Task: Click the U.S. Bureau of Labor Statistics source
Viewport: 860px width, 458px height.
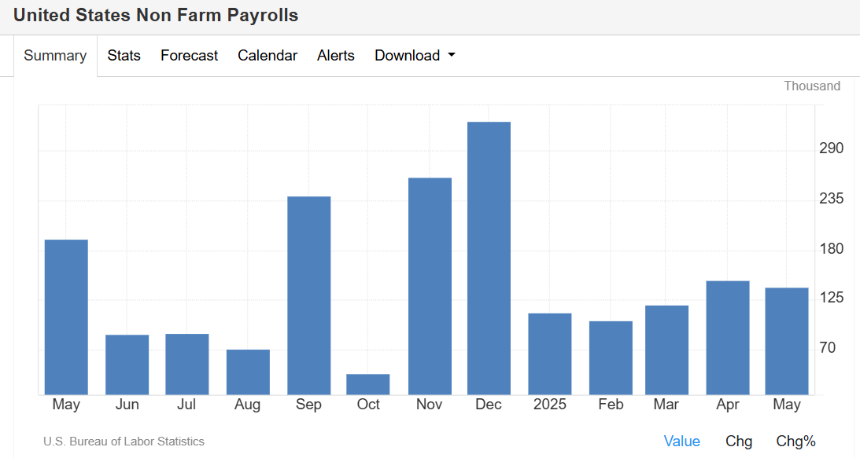Action: (x=124, y=441)
